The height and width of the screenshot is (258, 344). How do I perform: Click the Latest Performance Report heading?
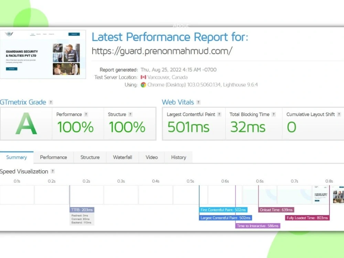pyautogui.click(x=170, y=37)
